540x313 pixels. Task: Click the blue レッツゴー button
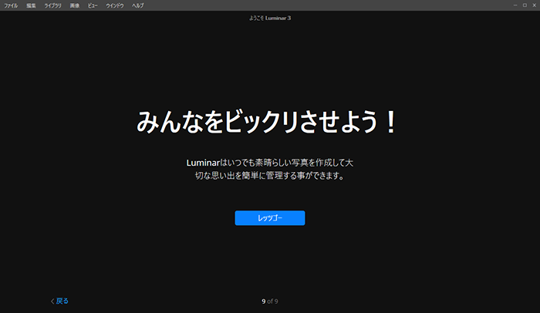tap(270, 218)
